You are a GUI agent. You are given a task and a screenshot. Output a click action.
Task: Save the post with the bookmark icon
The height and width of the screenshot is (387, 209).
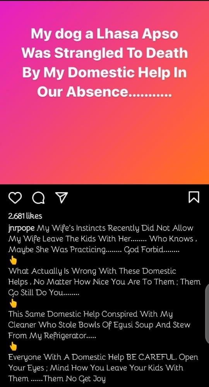[194, 197]
